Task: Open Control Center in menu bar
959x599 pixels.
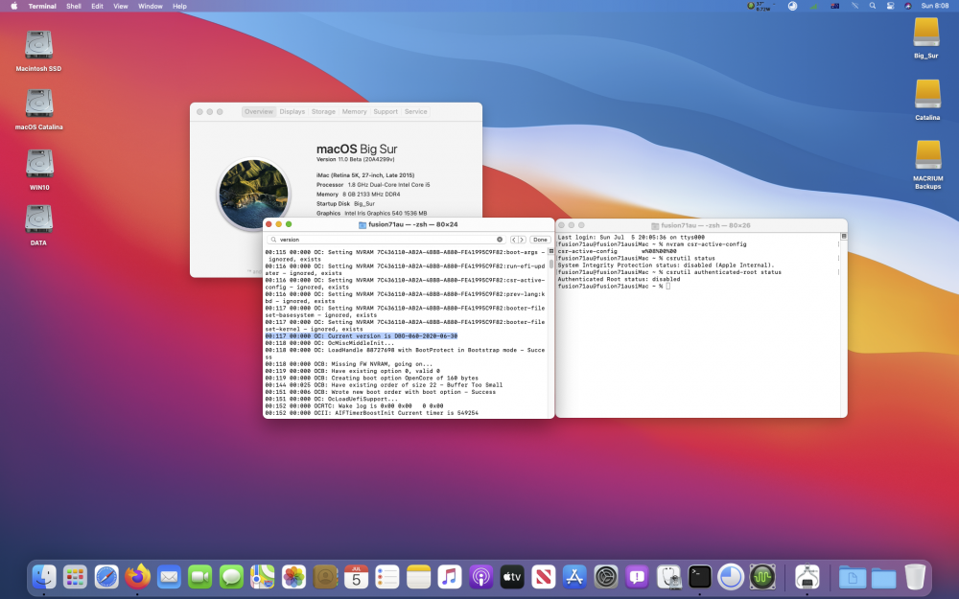Action: coord(890,6)
